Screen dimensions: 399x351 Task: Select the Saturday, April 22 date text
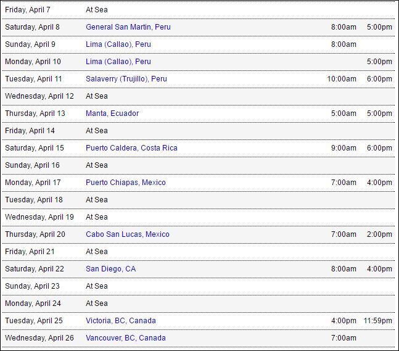point(35,269)
